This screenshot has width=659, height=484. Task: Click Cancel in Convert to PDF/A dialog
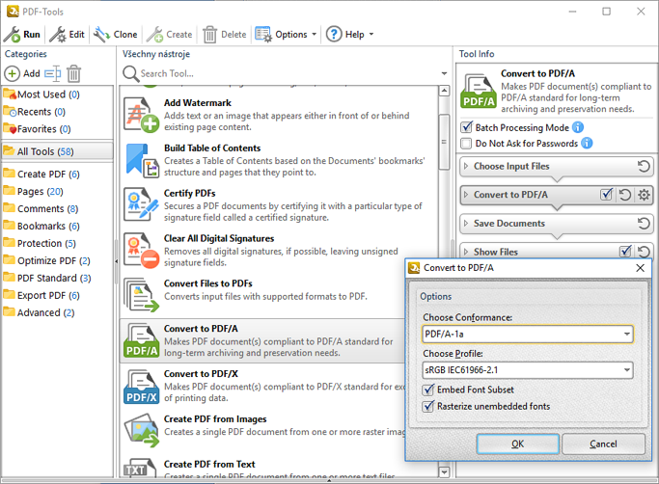click(603, 444)
